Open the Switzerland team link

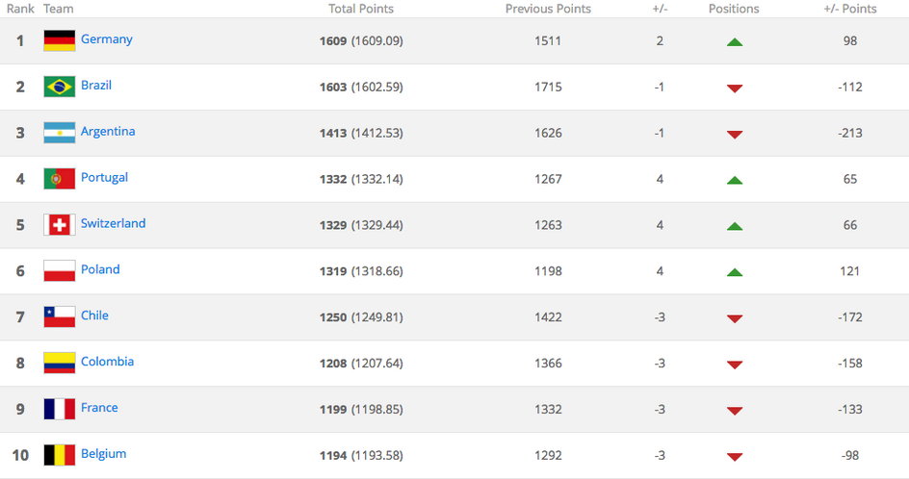click(113, 223)
